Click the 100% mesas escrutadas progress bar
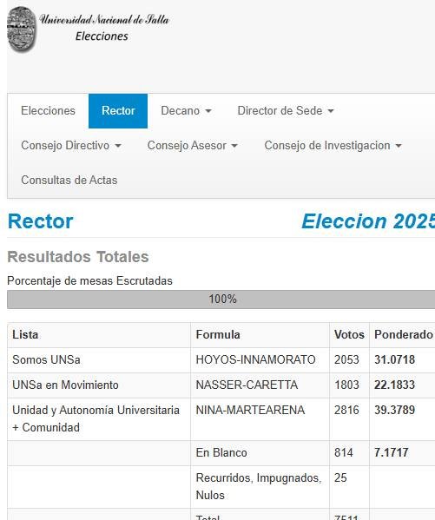Screen dimensions: 435x520 pyautogui.click(x=221, y=299)
